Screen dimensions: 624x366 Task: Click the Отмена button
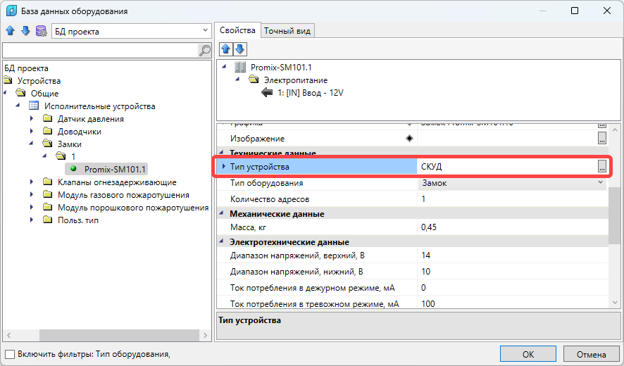[x=591, y=354]
